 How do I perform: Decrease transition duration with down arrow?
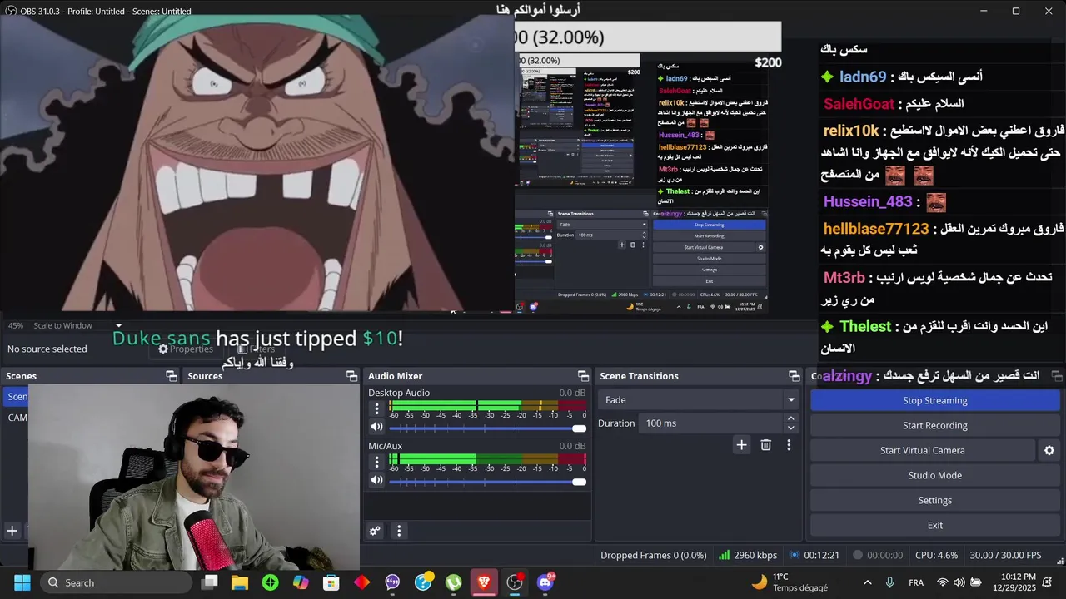coord(790,428)
